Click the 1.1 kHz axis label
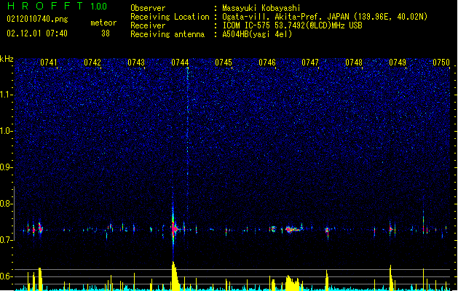The image size is (458, 291). (6, 95)
